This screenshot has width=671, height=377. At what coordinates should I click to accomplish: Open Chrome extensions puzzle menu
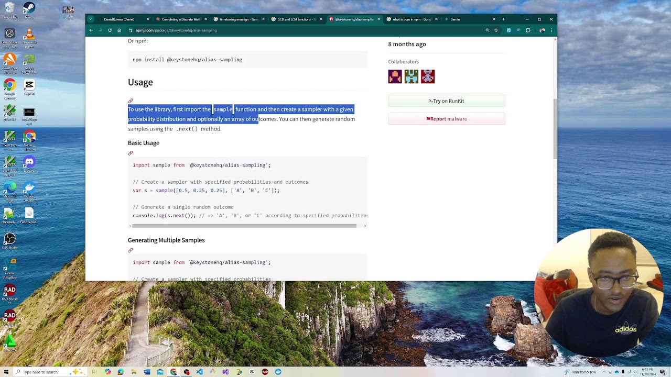coord(528,30)
